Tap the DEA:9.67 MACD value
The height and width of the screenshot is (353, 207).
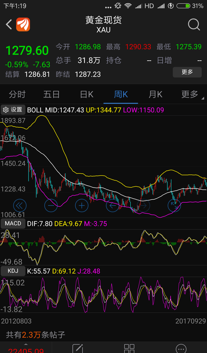click(x=68, y=224)
